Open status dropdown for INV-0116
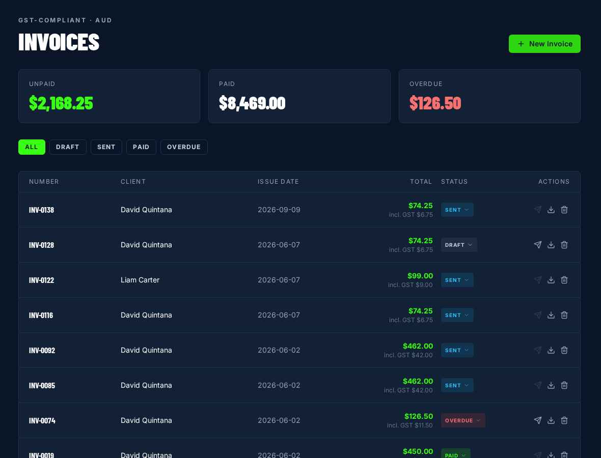Screen dimensions: 601x458 click(457, 315)
